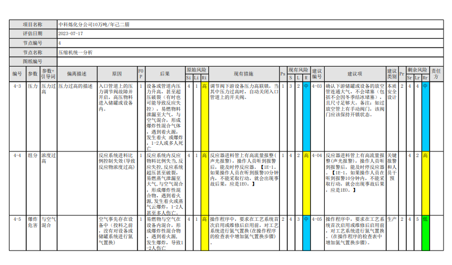Click the 剩余风险 group header

click(417, 70)
